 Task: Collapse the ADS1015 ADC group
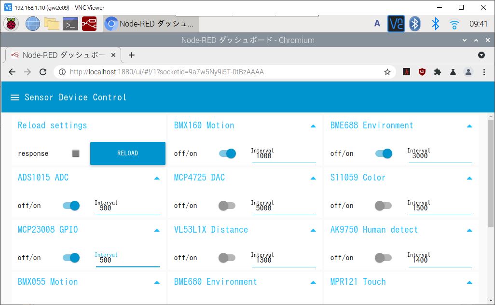click(157, 178)
